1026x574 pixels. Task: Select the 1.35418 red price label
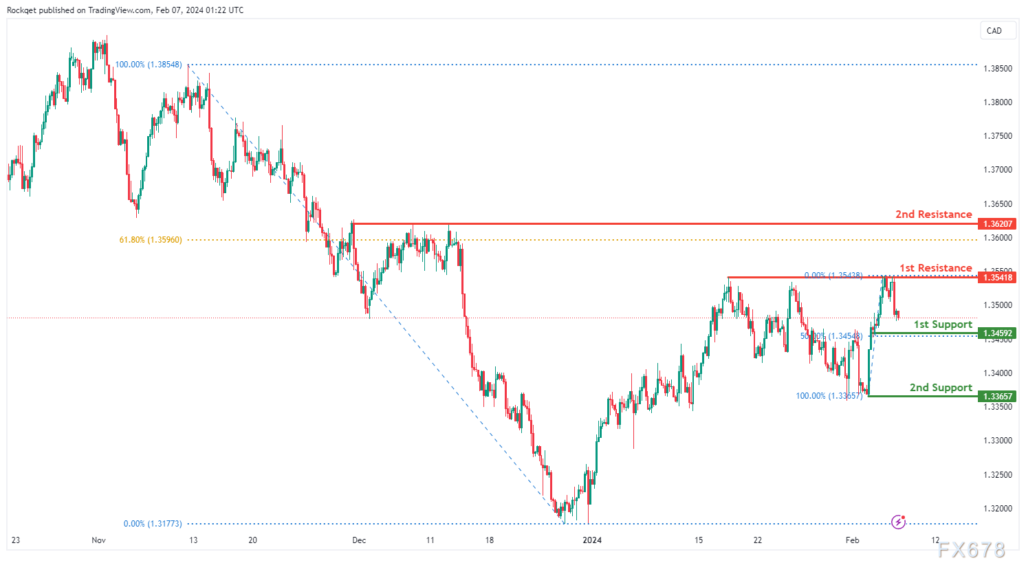coord(997,278)
